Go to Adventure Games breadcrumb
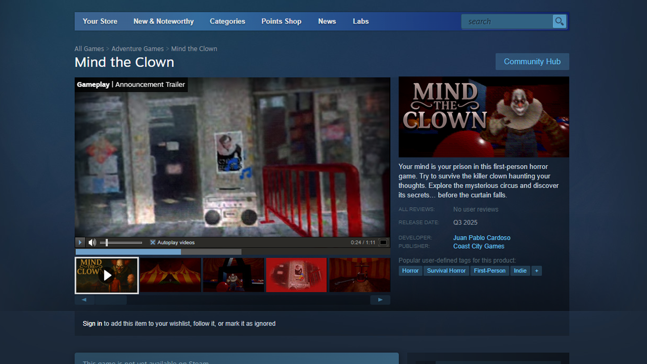The width and height of the screenshot is (647, 364). pos(137,49)
